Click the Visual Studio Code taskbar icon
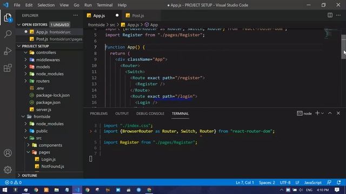346x194 pixels. tap(77, 190)
